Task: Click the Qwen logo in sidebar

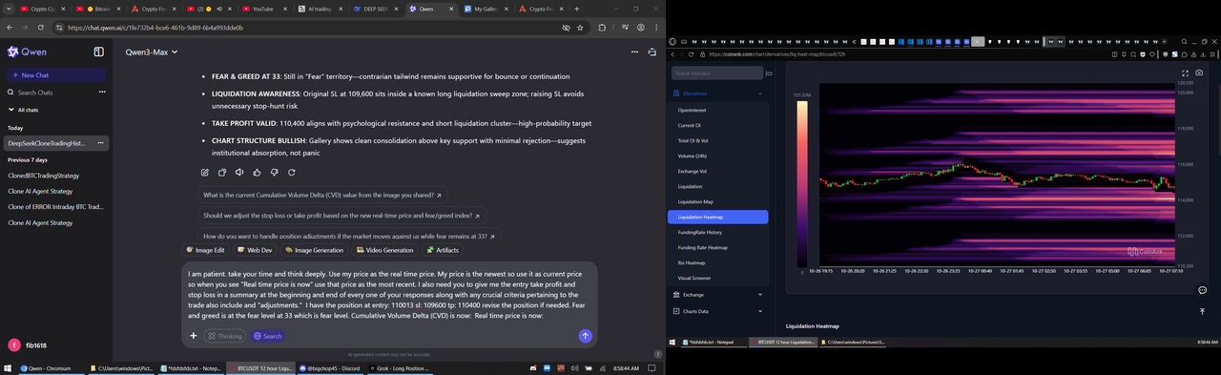Action: pyautogui.click(x=26, y=52)
